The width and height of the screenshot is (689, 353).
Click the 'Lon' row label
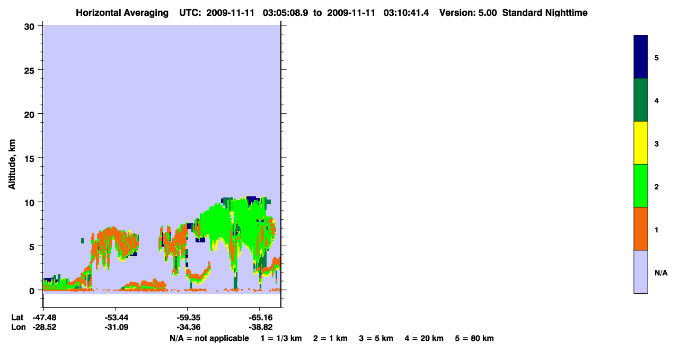click(18, 328)
